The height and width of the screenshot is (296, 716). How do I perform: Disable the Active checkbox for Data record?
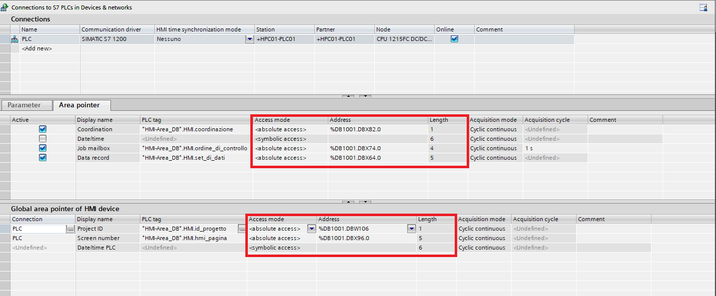pyautogui.click(x=42, y=158)
